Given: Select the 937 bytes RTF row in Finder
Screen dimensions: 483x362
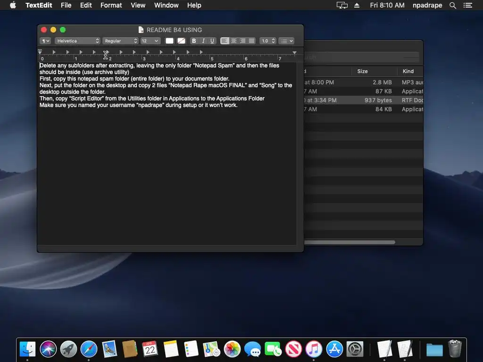Looking at the screenshot, I should 364,100.
